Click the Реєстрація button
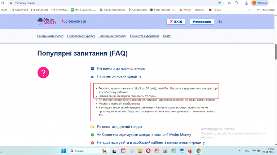277x155 pixels. (202, 22)
